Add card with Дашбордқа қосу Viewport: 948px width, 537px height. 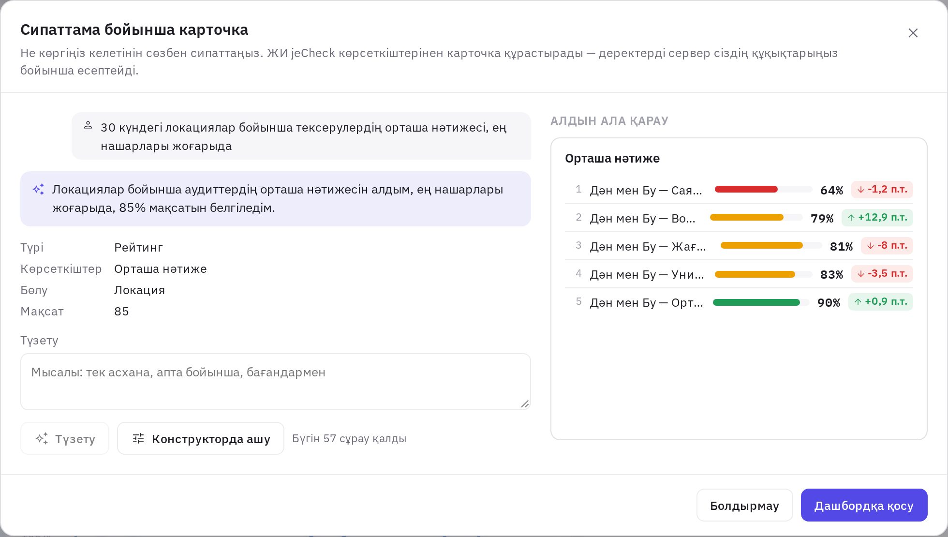[x=864, y=505]
